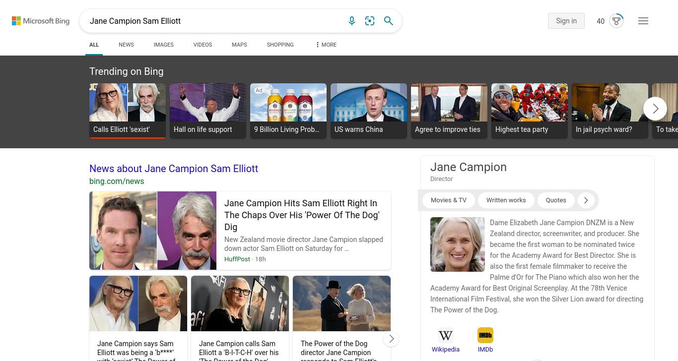Click the search query input field
678x361 pixels.
(213, 21)
